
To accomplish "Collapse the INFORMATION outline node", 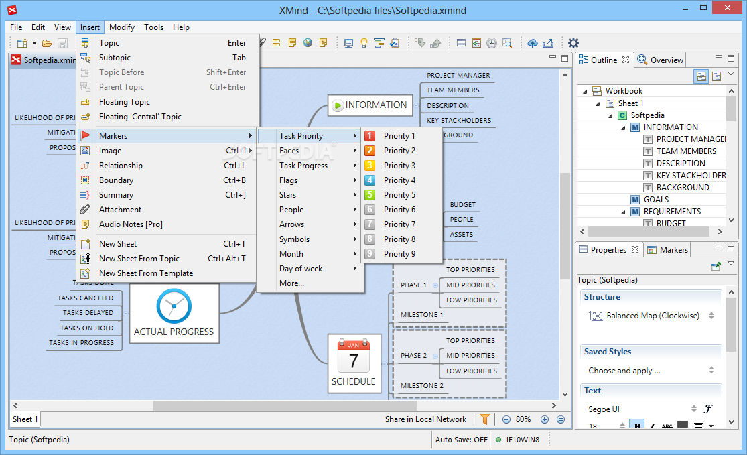I will [623, 128].
